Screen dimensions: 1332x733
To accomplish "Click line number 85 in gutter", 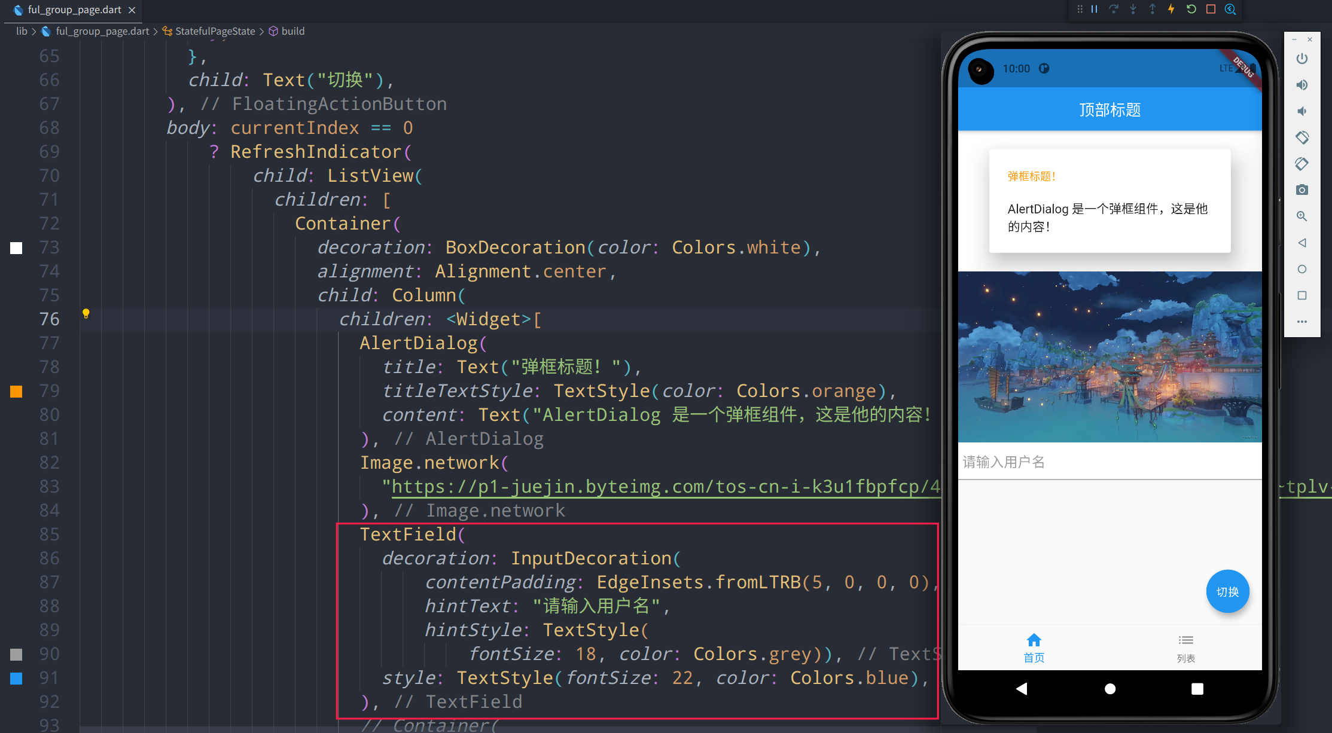I will pyautogui.click(x=50, y=535).
